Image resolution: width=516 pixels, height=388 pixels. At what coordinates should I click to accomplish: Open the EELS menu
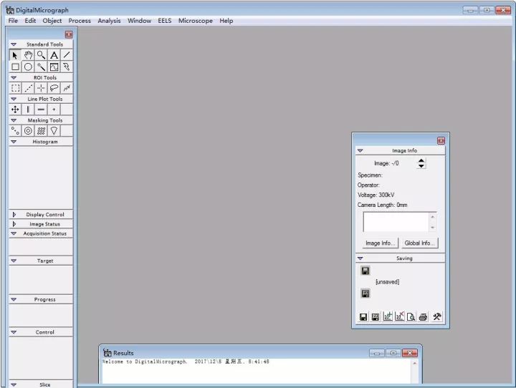165,21
